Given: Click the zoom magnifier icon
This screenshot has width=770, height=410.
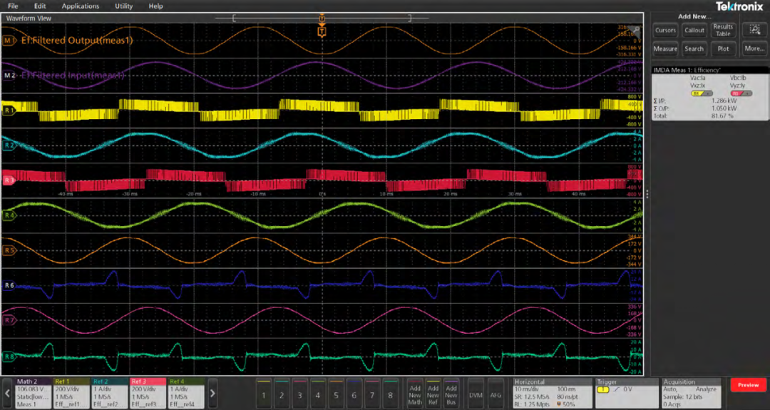Looking at the screenshot, I should point(754,30).
